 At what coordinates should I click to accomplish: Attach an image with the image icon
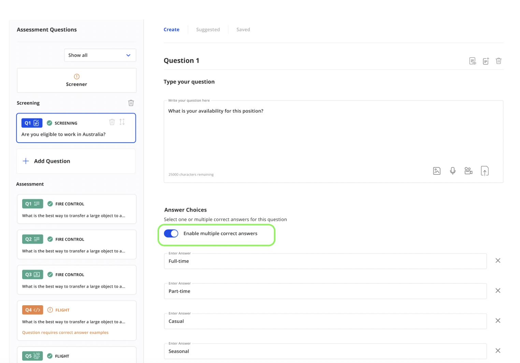[437, 171]
